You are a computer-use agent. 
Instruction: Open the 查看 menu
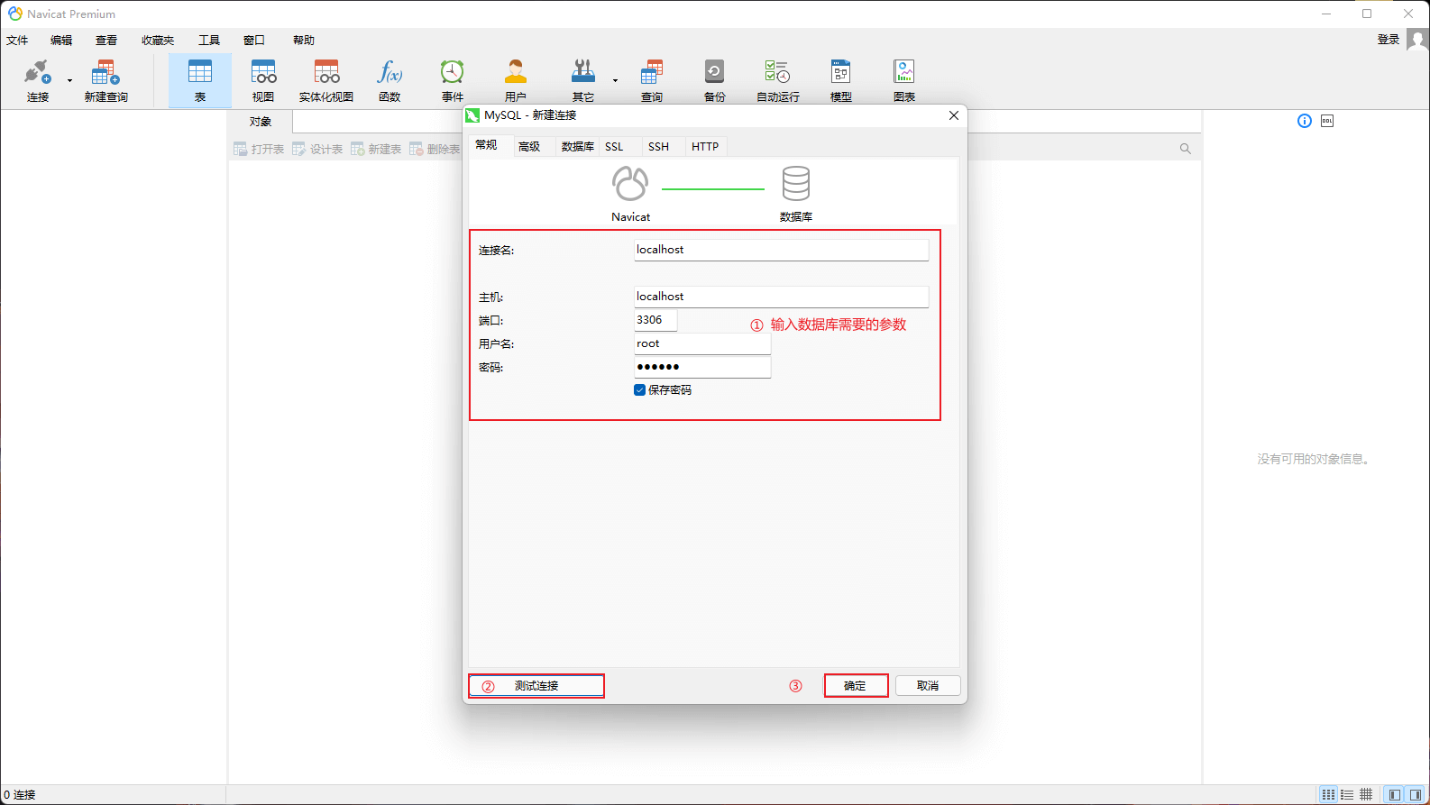coord(106,41)
